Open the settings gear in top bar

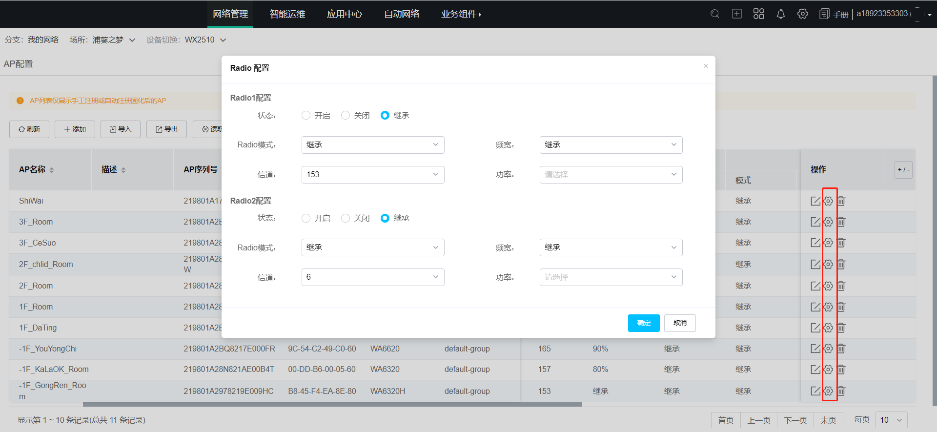[802, 14]
